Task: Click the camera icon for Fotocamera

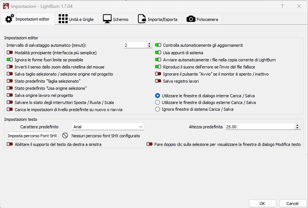Action: pos(191,19)
